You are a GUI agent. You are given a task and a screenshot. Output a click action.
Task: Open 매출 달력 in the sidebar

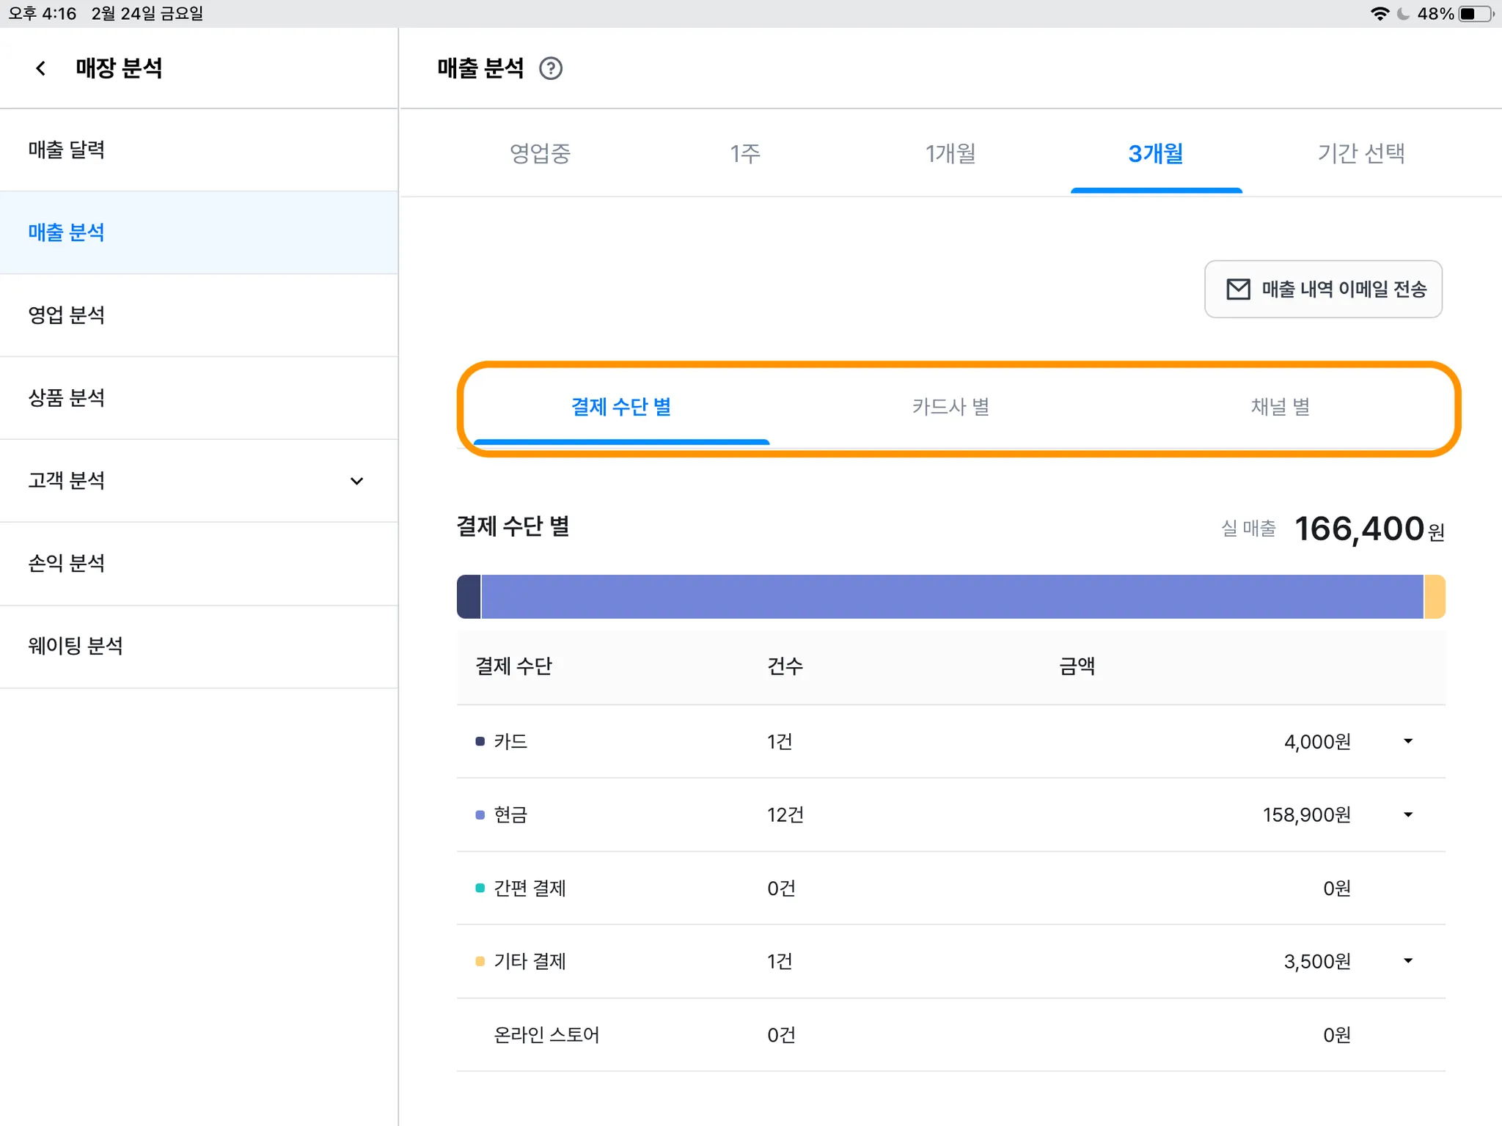pyautogui.click(x=66, y=150)
